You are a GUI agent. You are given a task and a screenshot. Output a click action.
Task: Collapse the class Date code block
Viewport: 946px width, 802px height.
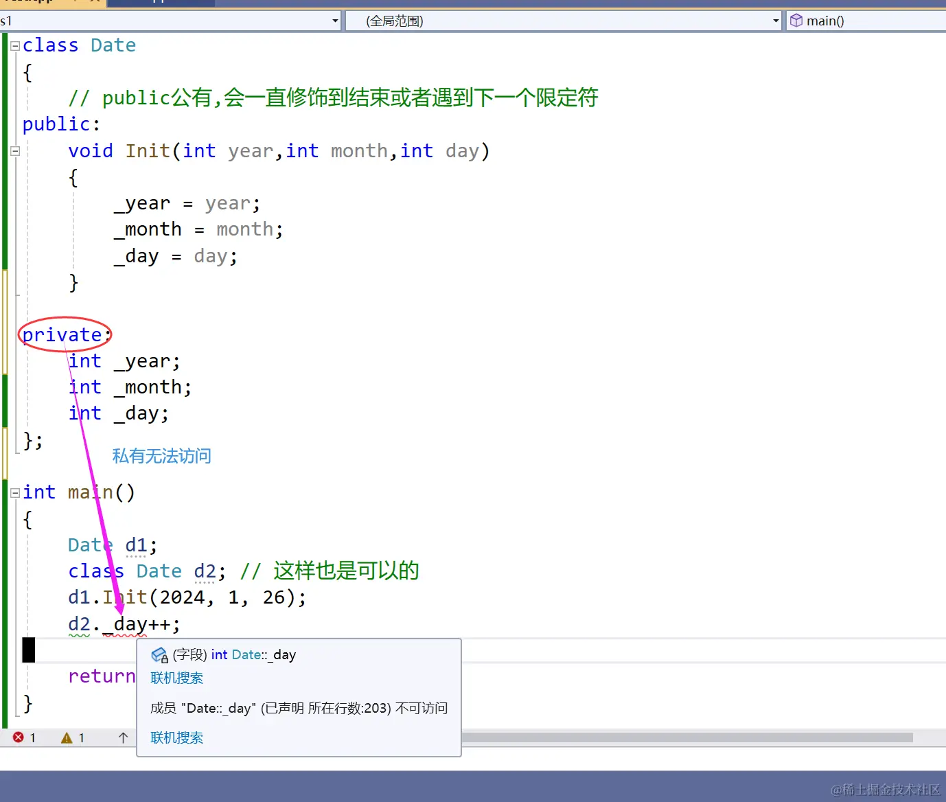click(x=15, y=47)
